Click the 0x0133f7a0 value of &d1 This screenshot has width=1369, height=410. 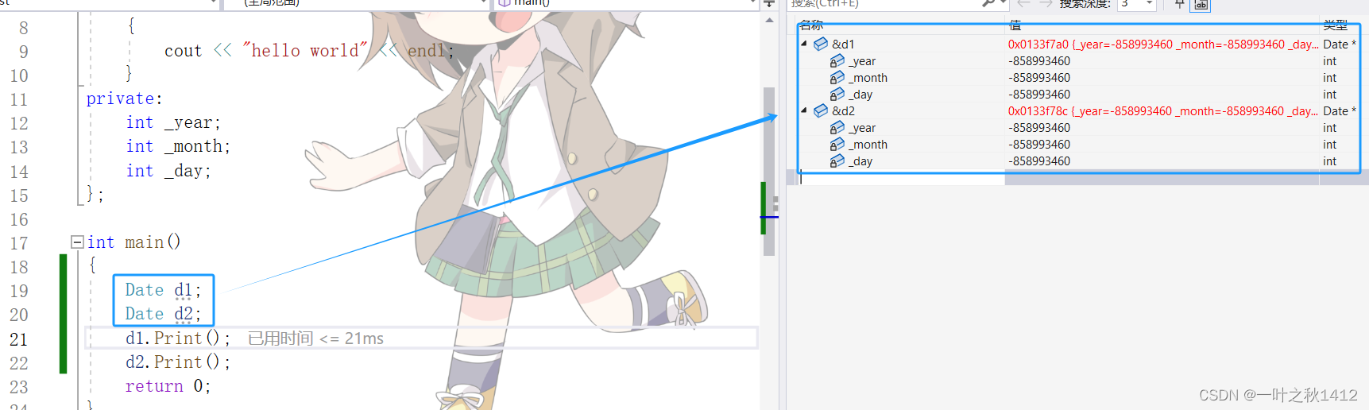[x=1163, y=44]
